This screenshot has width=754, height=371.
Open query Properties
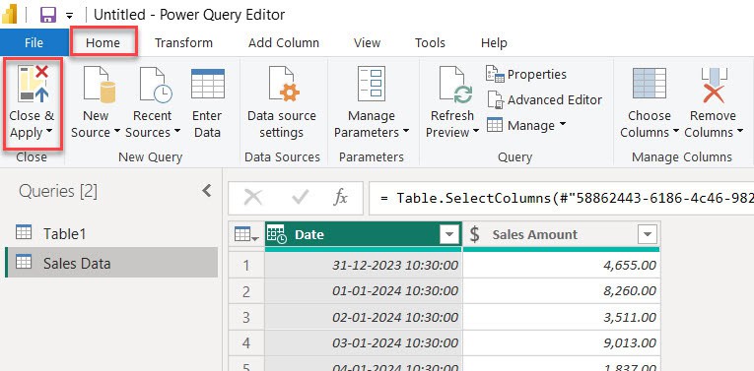click(526, 75)
